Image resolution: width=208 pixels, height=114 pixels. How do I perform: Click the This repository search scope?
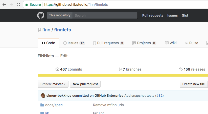pos(60,15)
